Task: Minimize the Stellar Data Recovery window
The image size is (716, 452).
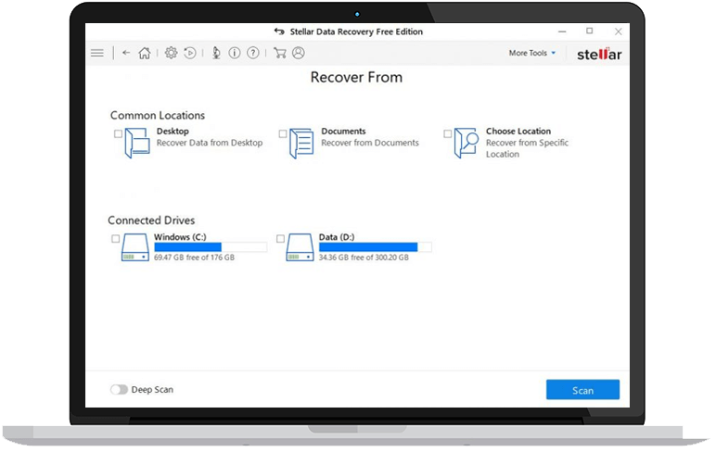Action: (x=562, y=31)
